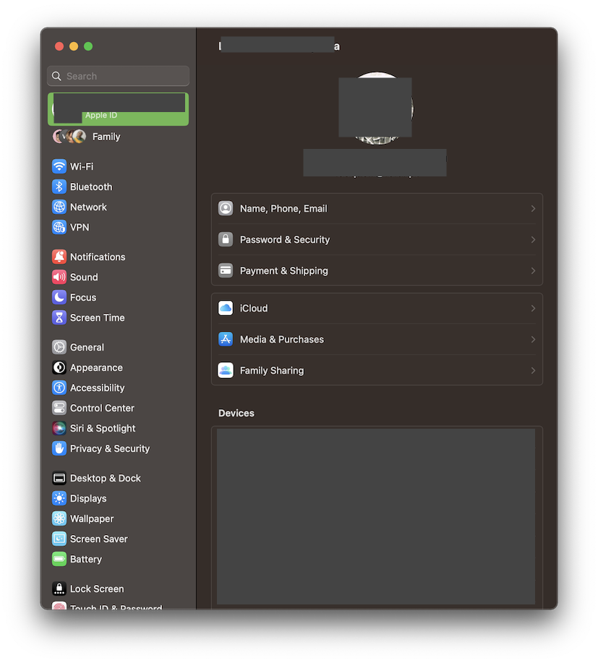Screen dimensions: 598x663
Task: Select Network in the sidebar
Action: [x=88, y=208]
